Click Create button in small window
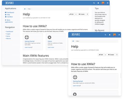Screen dimensions: 123x99 111,55
